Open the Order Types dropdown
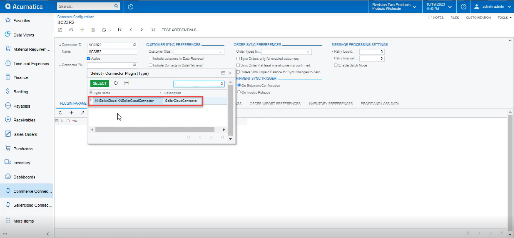This screenshot has width=514, height=238. coord(308,52)
